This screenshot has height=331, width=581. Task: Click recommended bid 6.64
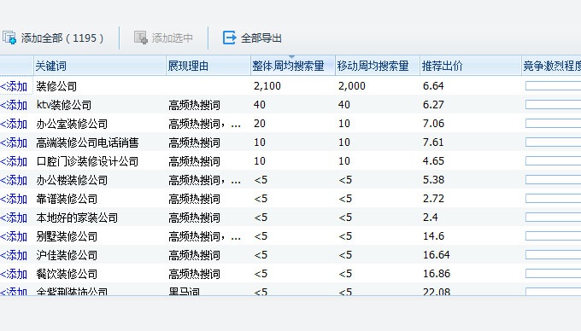pyautogui.click(x=433, y=86)
